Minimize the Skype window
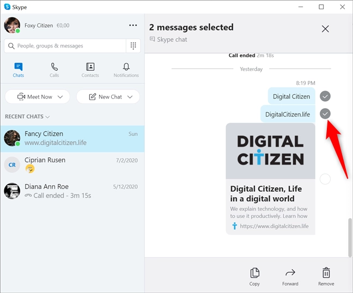Image resolution: width=353 pixels, height=293 pixels. (x=301, y=7)
